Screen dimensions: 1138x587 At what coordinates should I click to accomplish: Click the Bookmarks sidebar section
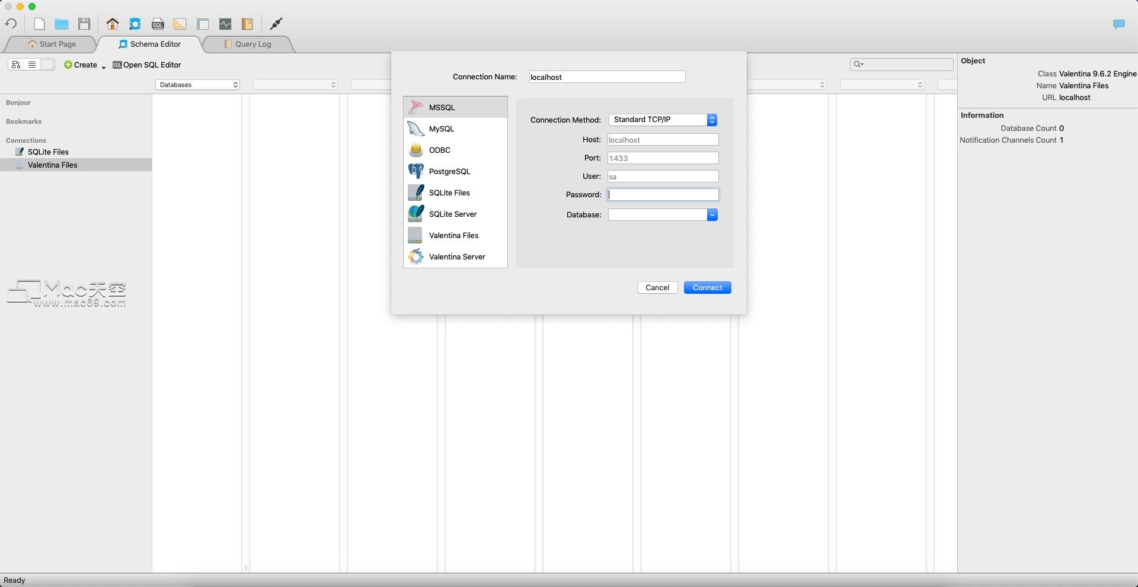pos(24,121)
